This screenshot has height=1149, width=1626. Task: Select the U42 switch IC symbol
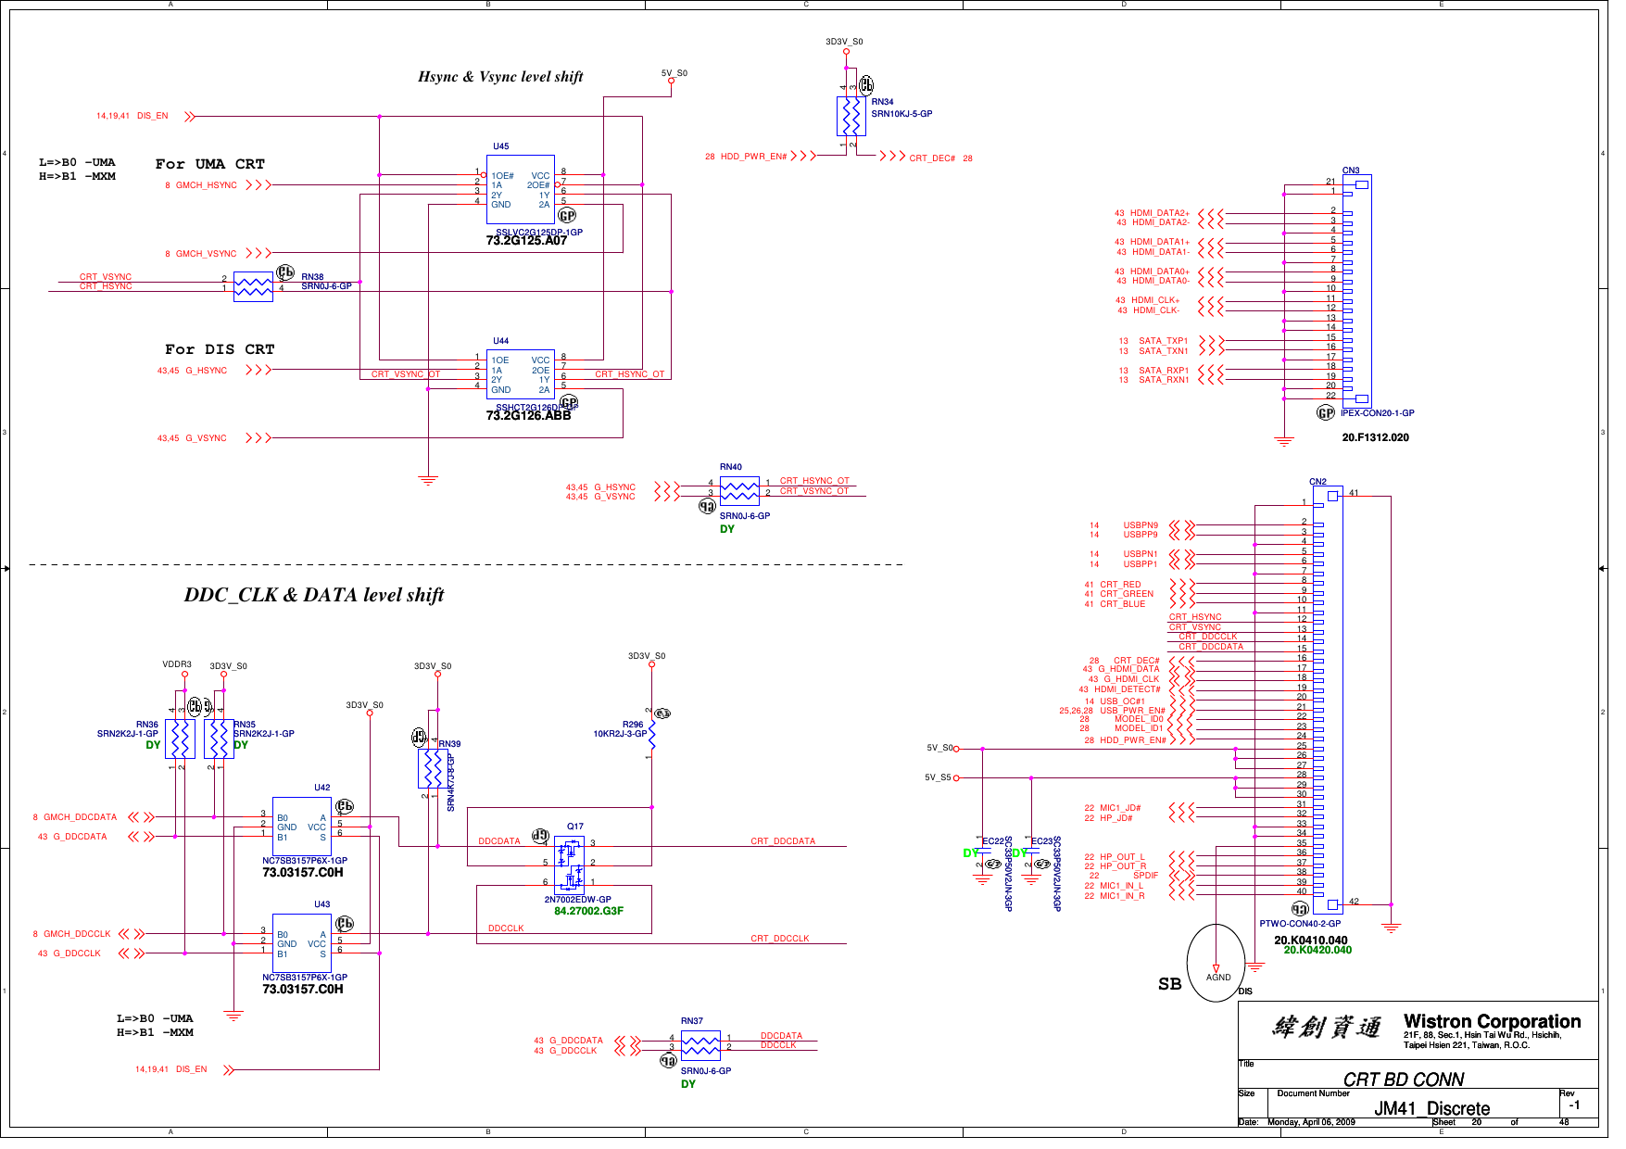click(302, 827)
